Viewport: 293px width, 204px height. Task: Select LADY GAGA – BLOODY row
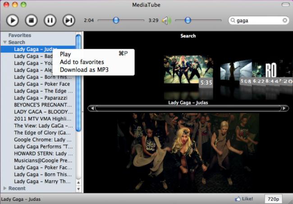(38, 111)
